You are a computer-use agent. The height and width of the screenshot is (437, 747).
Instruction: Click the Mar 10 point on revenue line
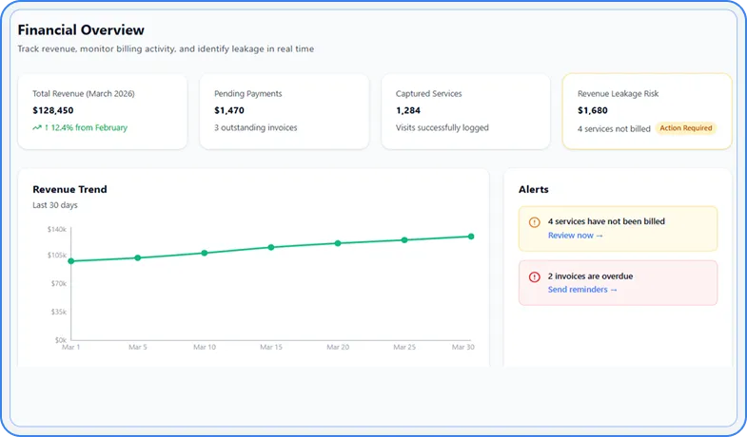click(x=204, y=253)
